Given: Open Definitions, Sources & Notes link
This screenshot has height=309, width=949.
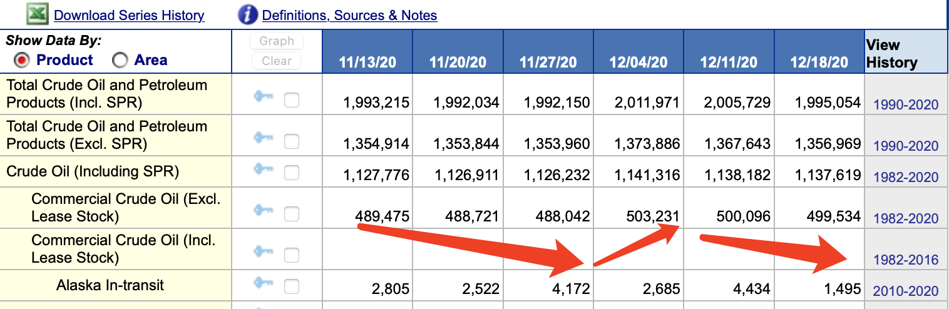Looking at the screenshot, I should (x=349, y=15).
